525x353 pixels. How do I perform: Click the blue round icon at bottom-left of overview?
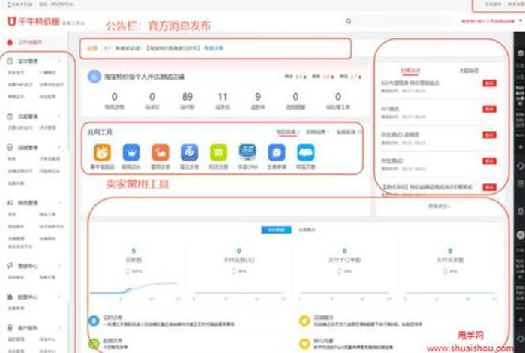[x=94, y=321]
